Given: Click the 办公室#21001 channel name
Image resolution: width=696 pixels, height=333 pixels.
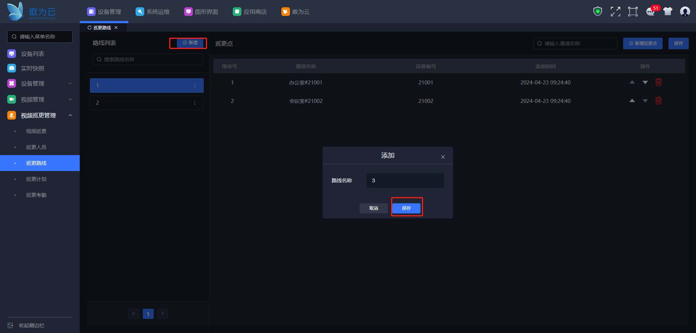Looking at the screenshot, I should pyautogui.click(x=306, y=83).
